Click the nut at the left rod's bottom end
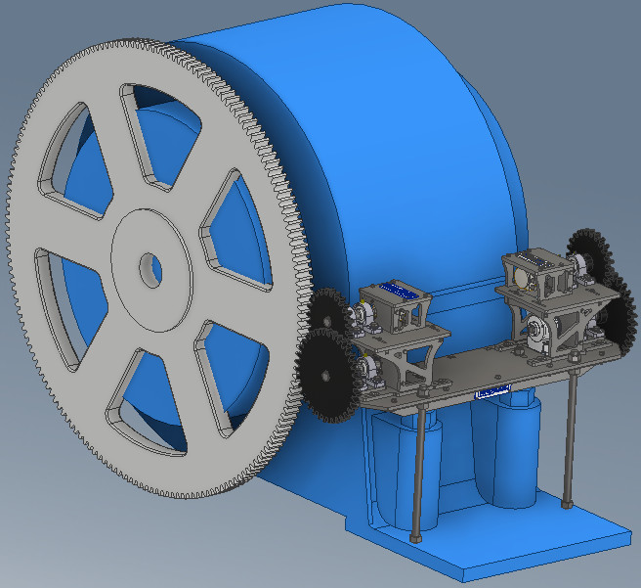641x588 pixels. pos(416,536)
